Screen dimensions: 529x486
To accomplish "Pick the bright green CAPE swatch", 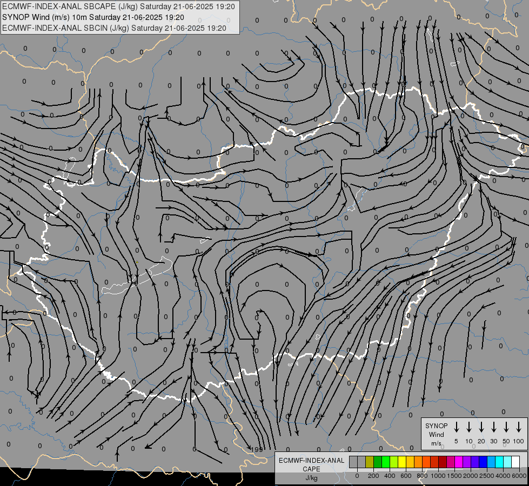I will point(386,462).
